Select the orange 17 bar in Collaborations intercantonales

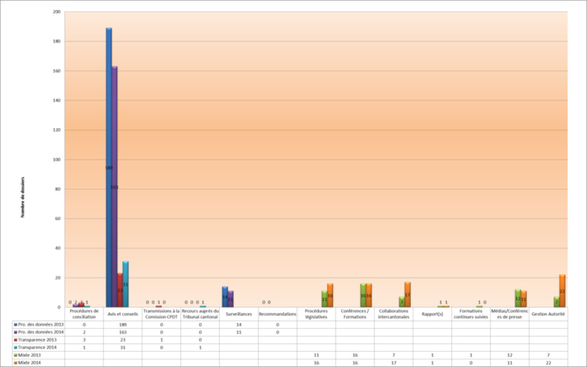pyautogui.click(x=407, y=294)
